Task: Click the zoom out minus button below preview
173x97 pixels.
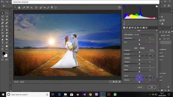Action: tap(15, 82)
